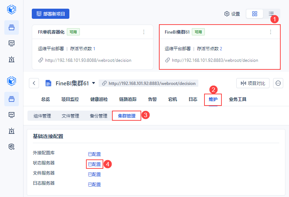The image size is (289, 197).
Task: Click the 可用 status badge on FR单机容器化
Action: tap(73, 32)
